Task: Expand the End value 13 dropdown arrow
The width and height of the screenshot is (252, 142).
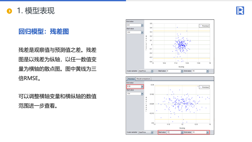Action: [208, 132]
